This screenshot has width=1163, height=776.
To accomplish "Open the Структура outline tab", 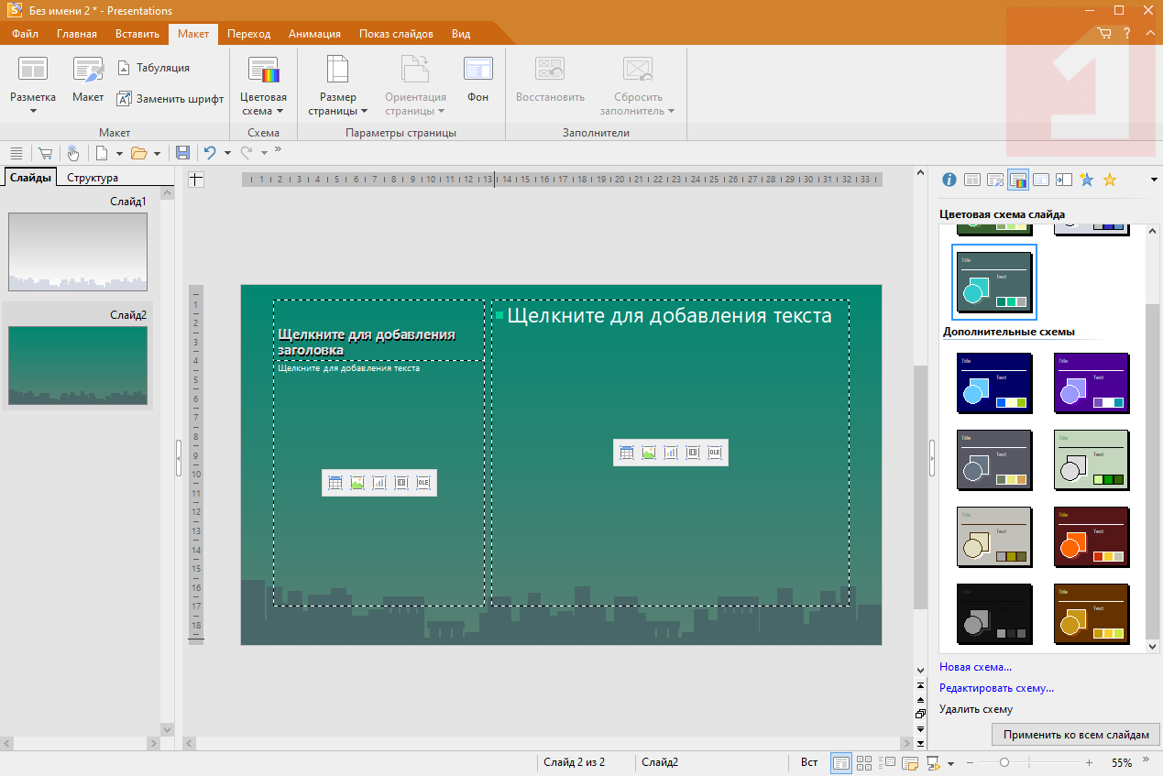I will (93, 178).
